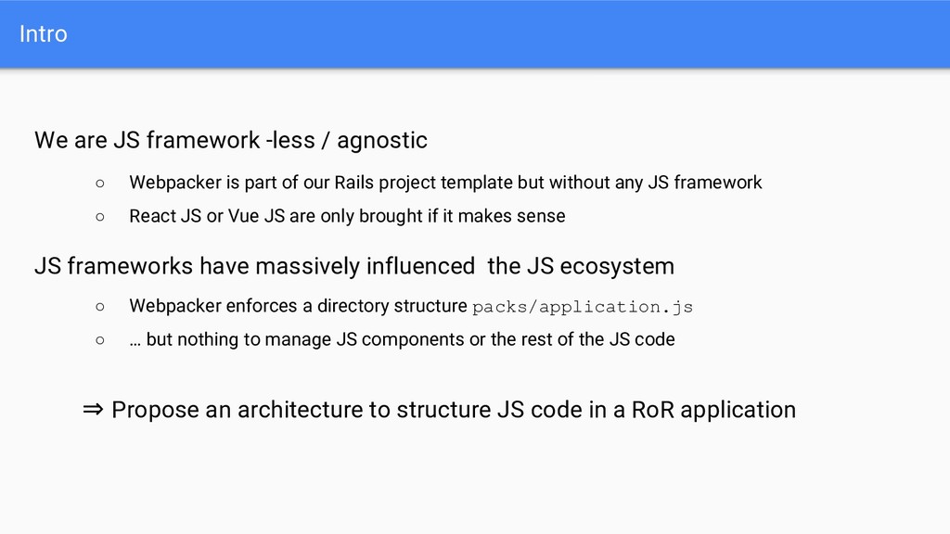The width and height of the screenshot is (950, 534).
Task: Click the packs/application.js code text
Action: [x=583, y=307]
